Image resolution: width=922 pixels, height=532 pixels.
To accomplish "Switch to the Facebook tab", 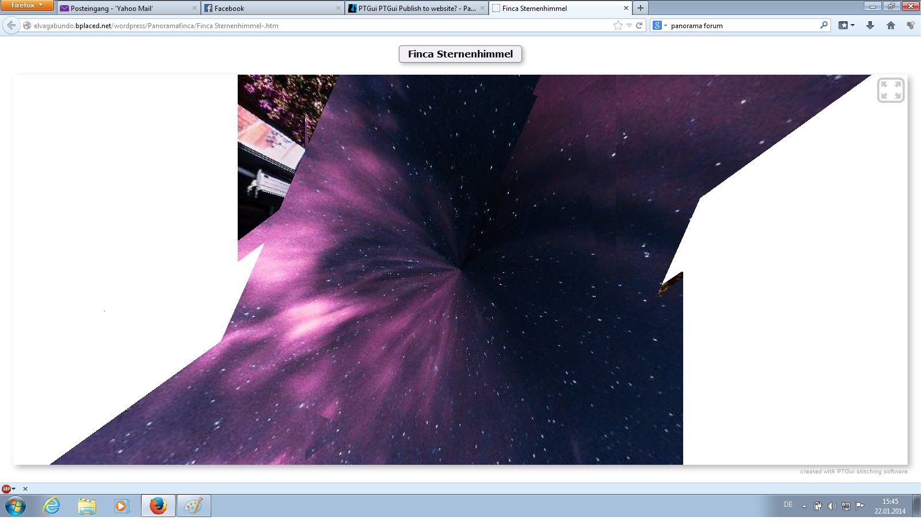I will click(270, 8).
